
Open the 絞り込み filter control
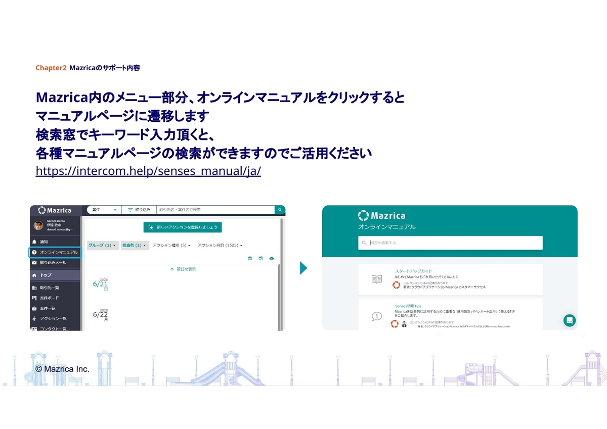coord(138,210)
